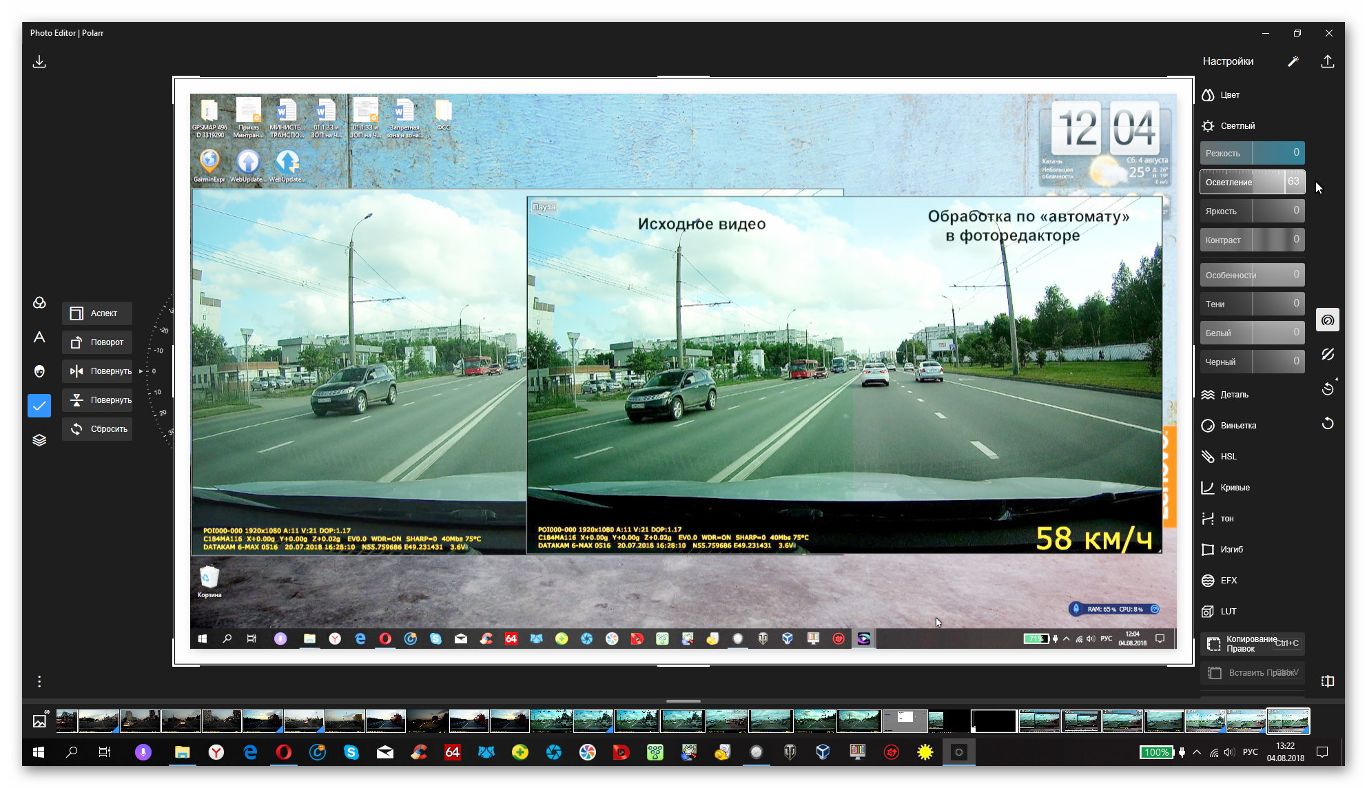1367x788 pixels.
Task: Toggle the photo filmstrip gallery icon
Action: (x=40, y=720)
